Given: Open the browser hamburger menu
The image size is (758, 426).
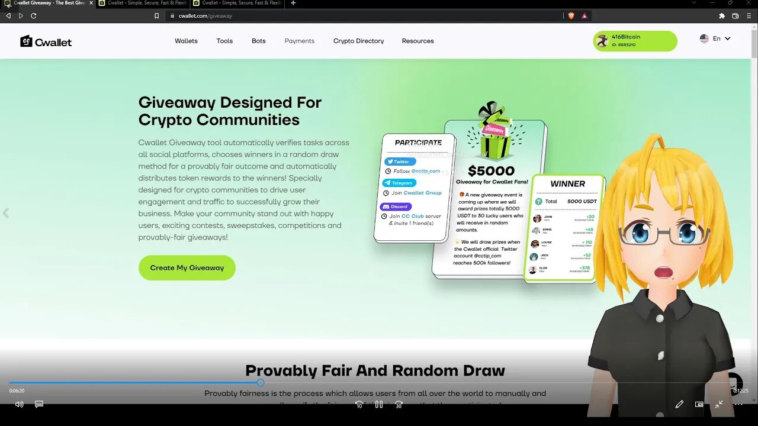Looking at the screenshot, I should (x=749, y=16).
